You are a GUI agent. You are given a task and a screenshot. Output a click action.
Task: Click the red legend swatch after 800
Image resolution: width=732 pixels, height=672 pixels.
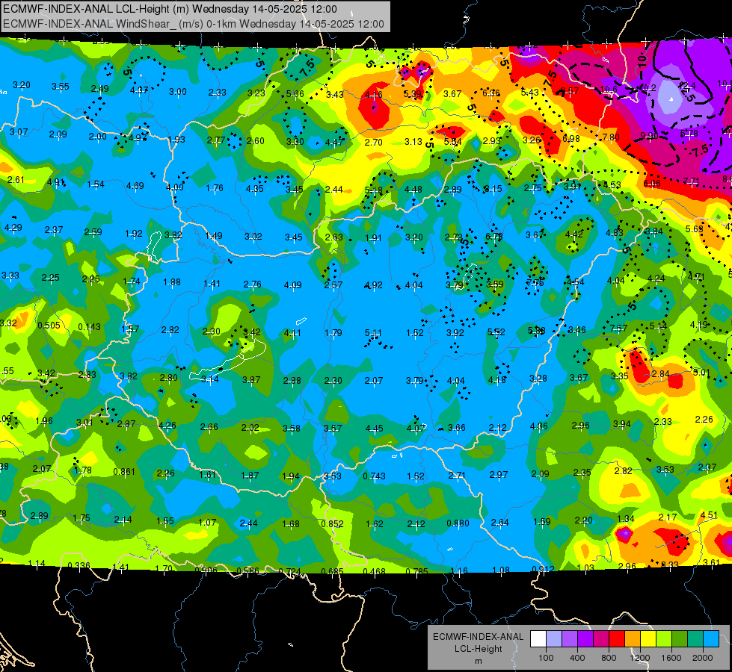tap(617, 639)
